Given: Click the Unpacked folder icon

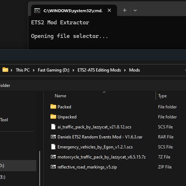Looking at the screenshot, I should point(53,117).
